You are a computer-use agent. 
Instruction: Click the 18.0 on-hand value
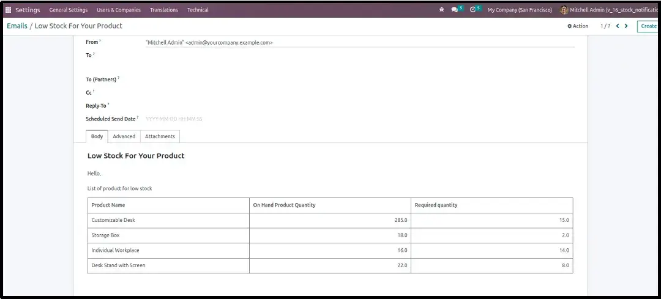(x=402, y=235)
